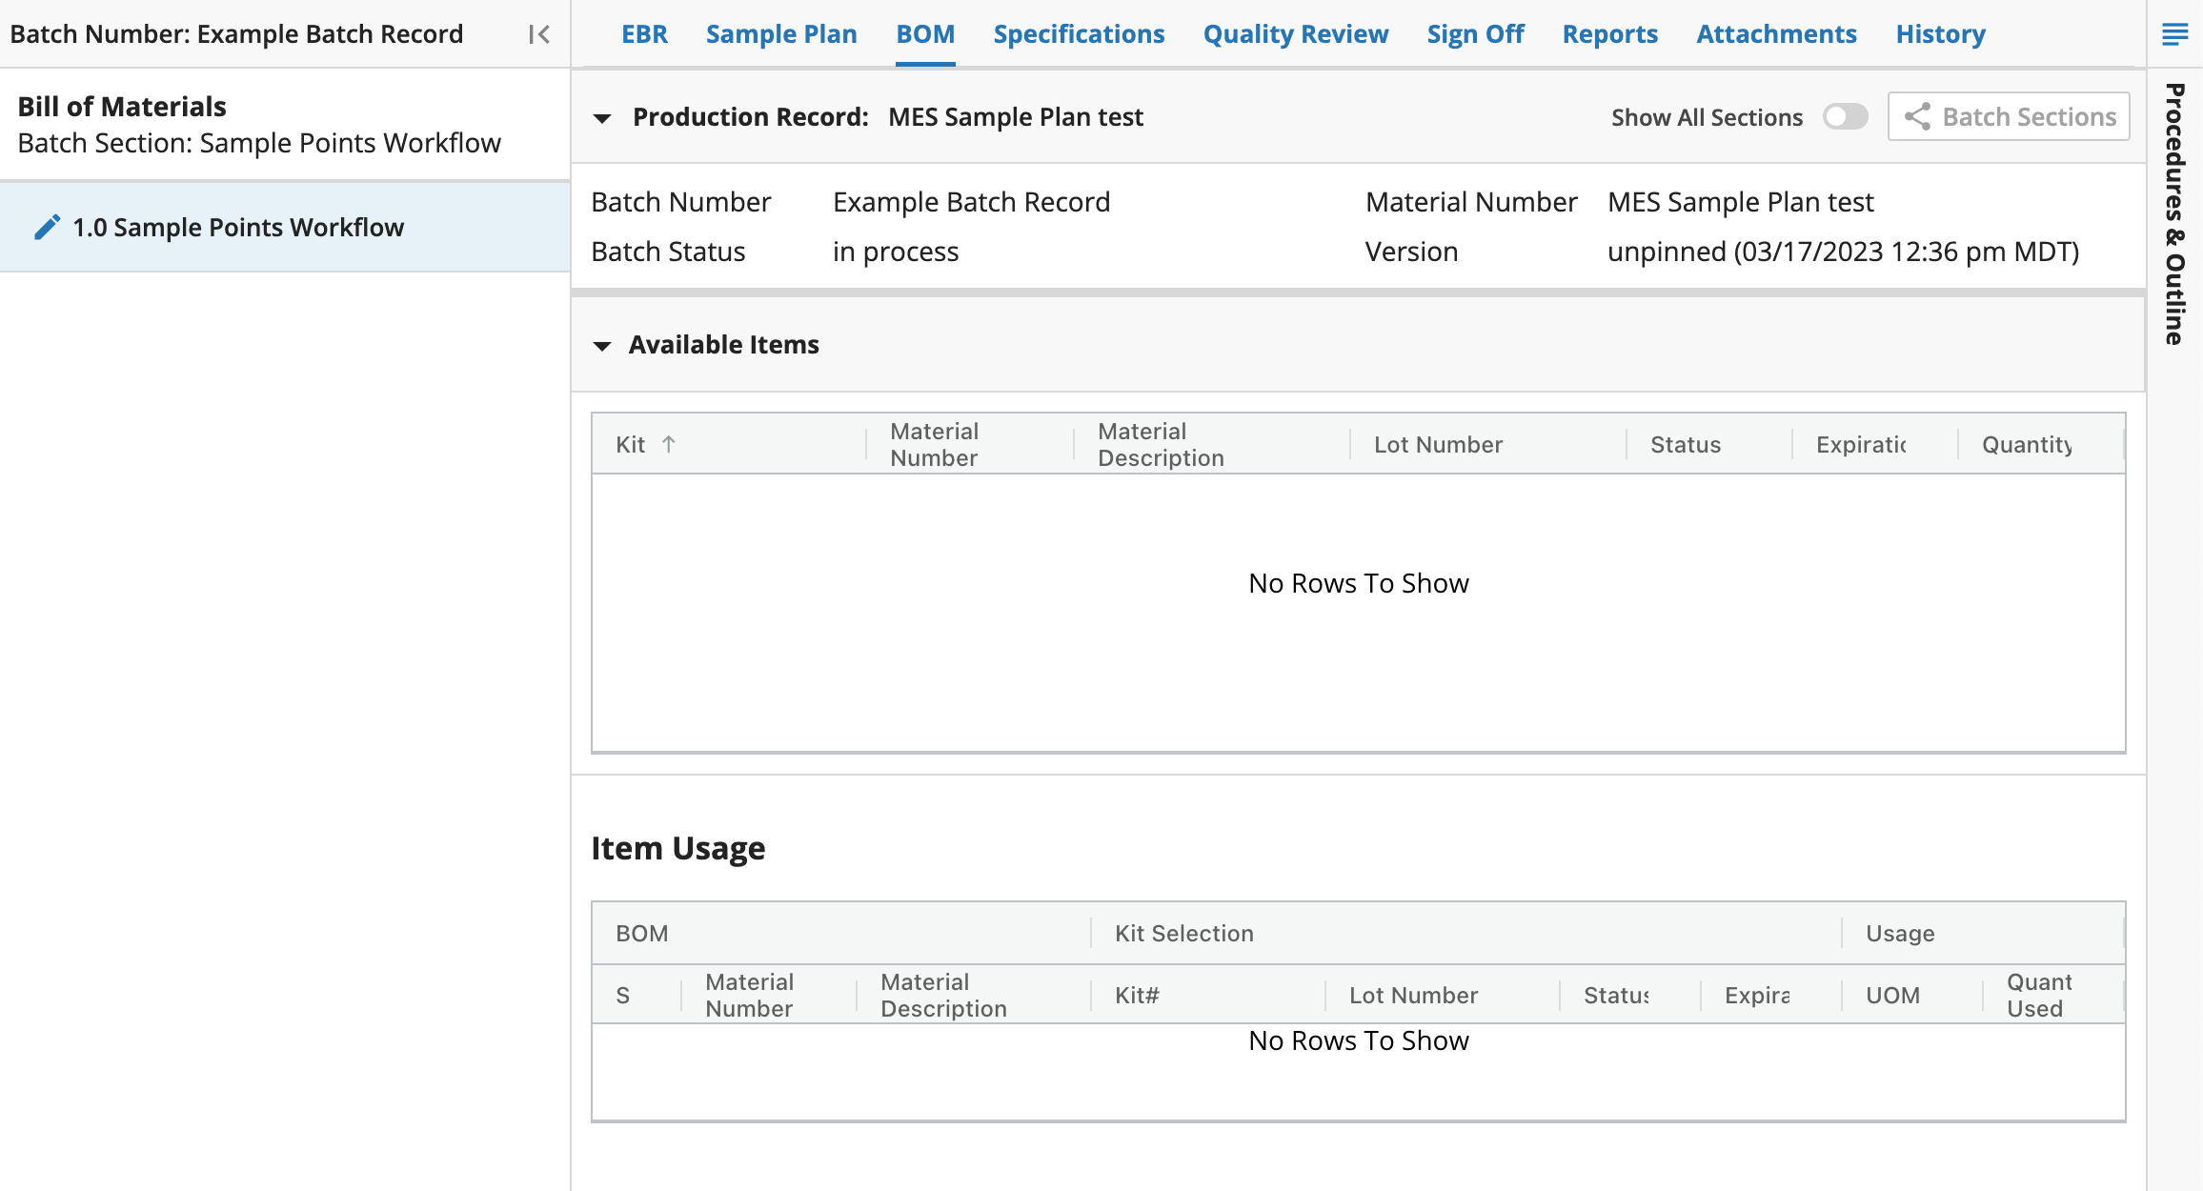Click the Material Number value 'MES Sample Plan test'
2203x1191 pixels.
(x=1740, y=202)
